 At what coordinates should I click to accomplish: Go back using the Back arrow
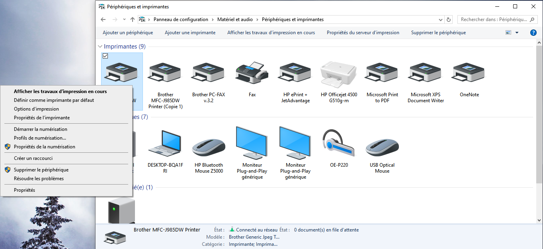pos(103,19)
